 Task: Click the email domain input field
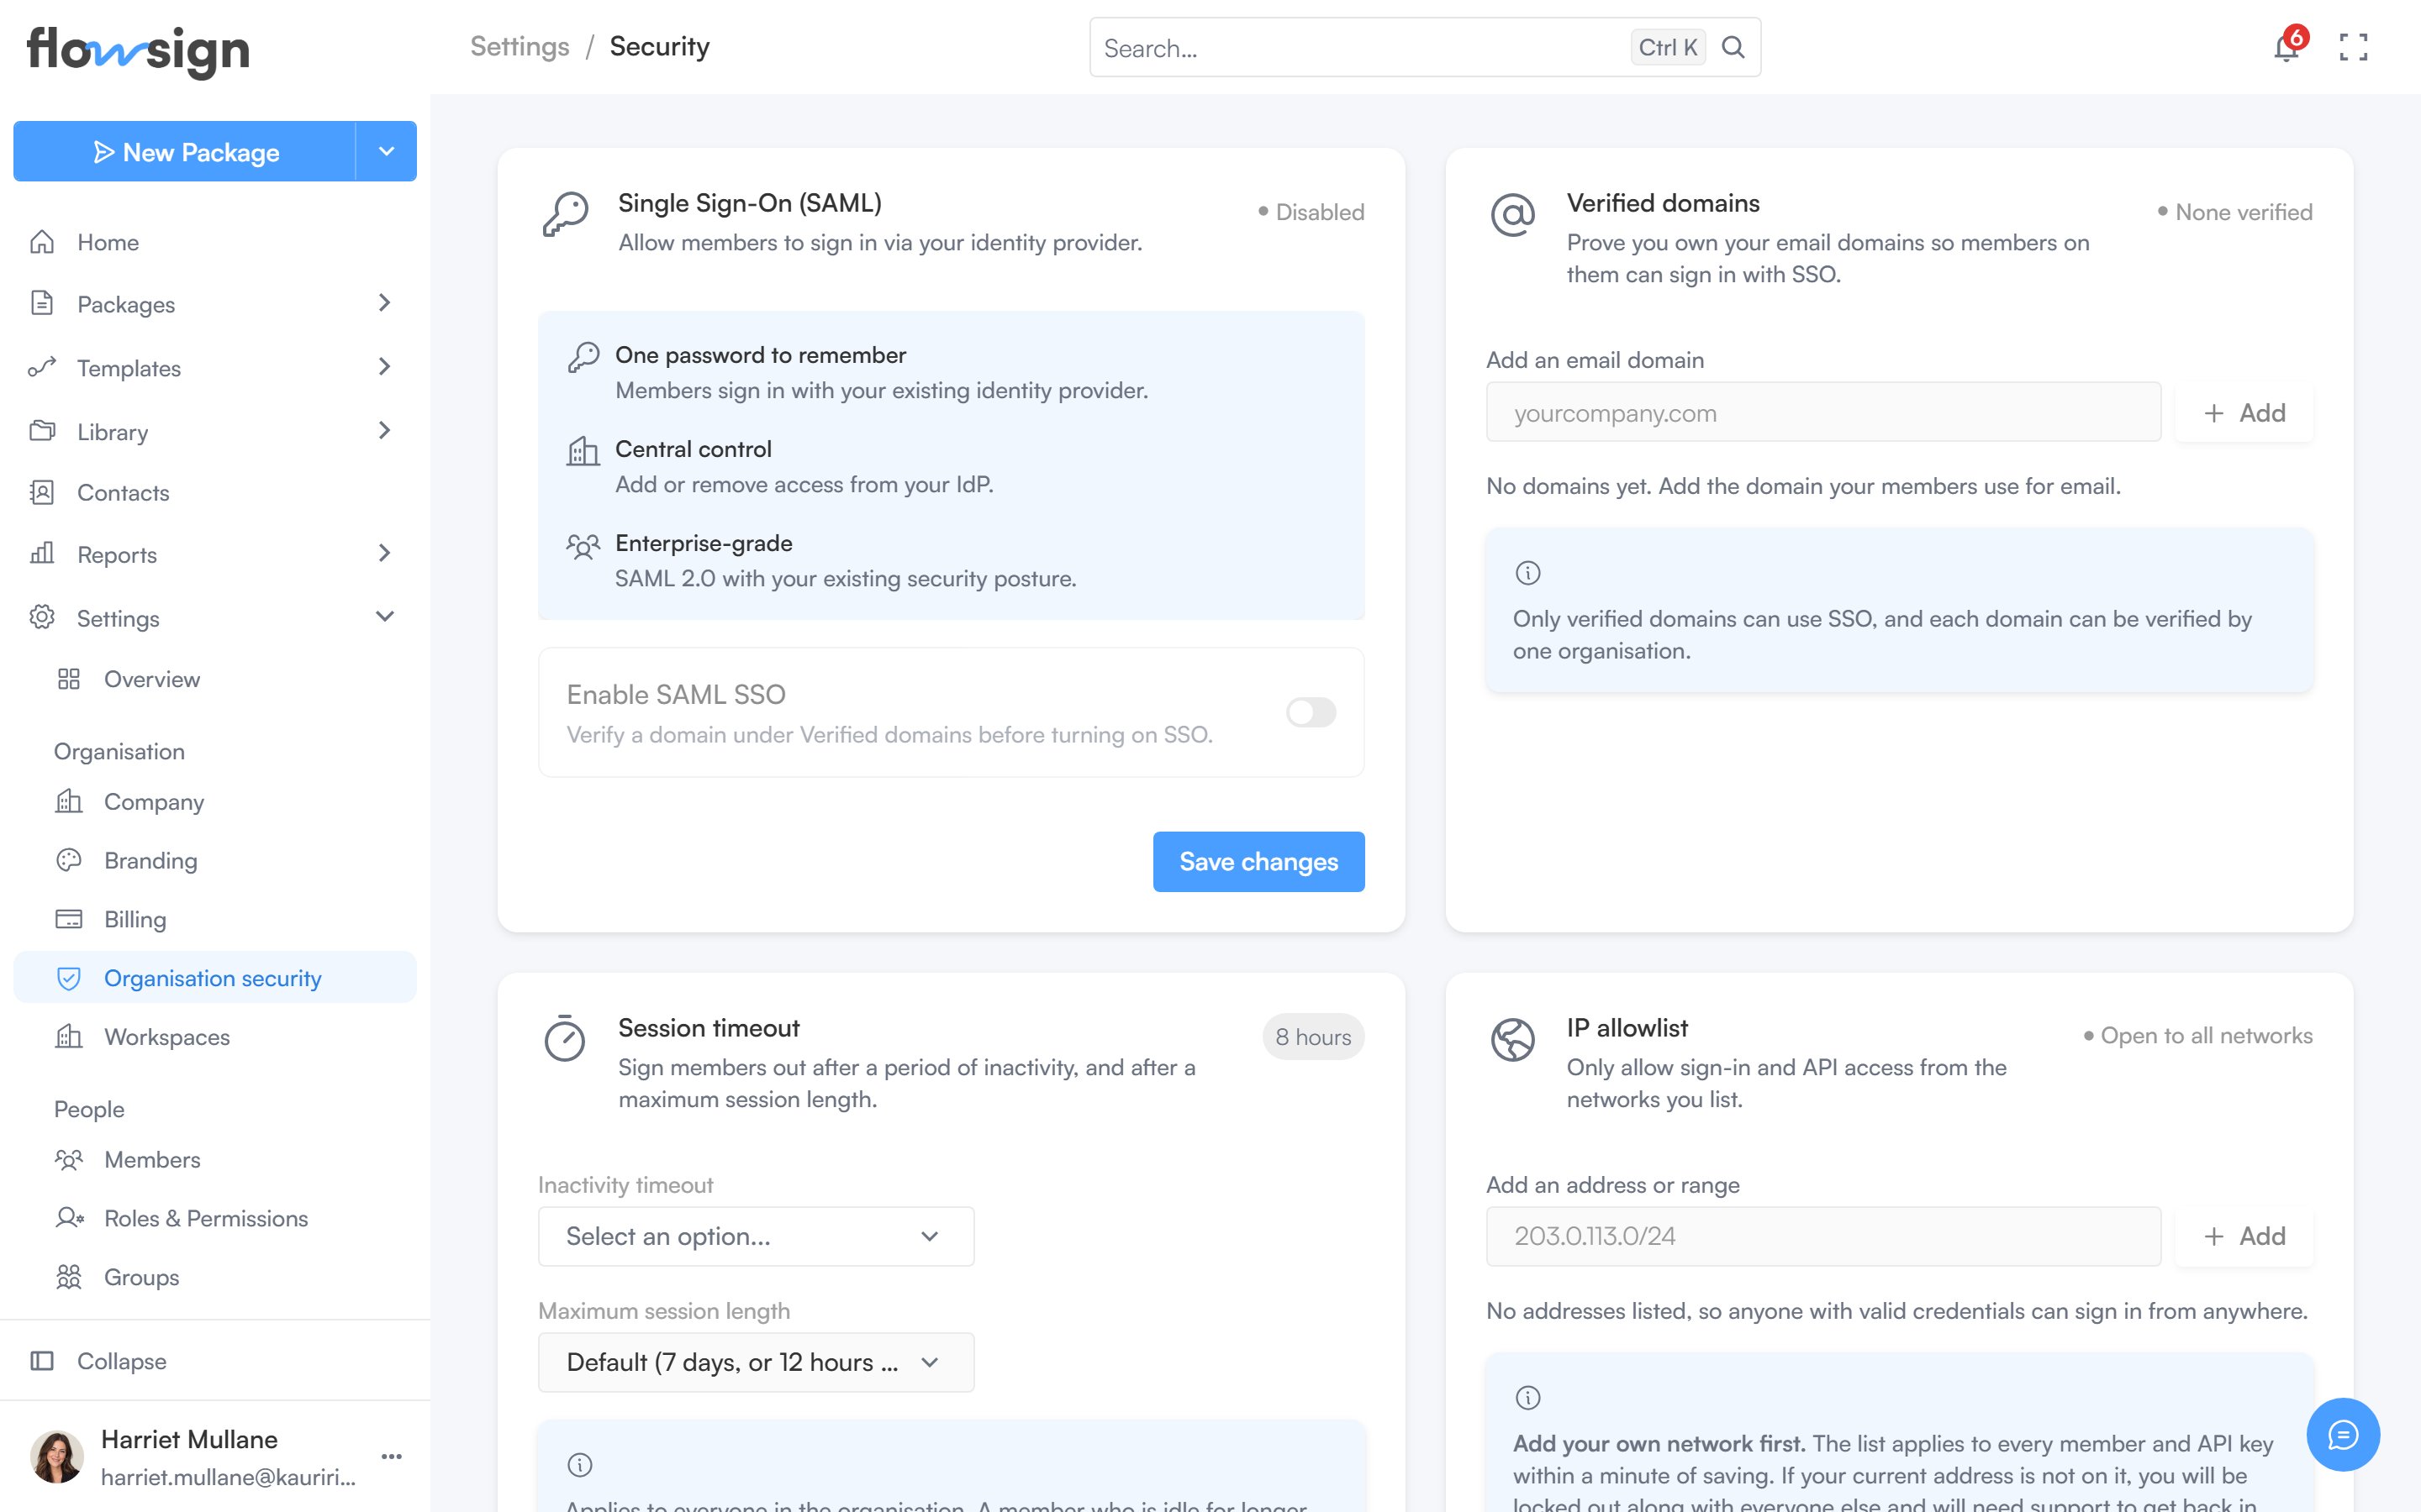[1822, 413]
